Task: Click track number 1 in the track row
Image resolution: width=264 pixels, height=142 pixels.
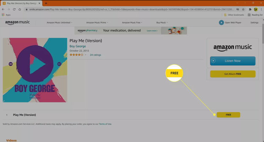Action: [x=7, y=115]
